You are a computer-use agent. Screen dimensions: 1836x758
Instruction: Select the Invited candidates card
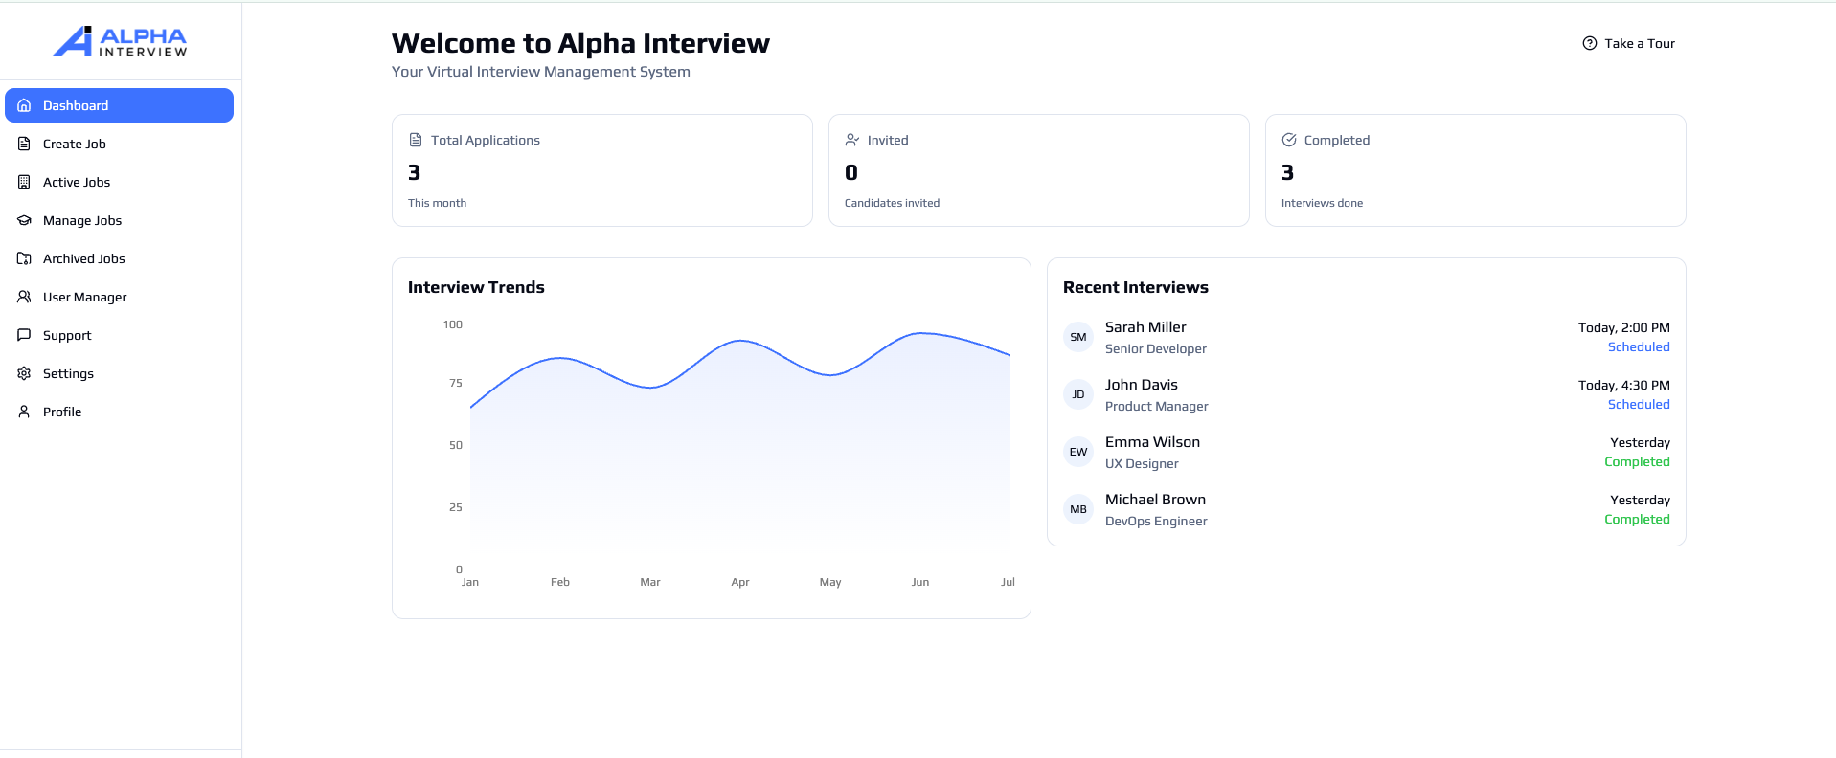click(1038, 170)
